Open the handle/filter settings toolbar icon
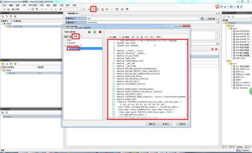 point(93,9)
